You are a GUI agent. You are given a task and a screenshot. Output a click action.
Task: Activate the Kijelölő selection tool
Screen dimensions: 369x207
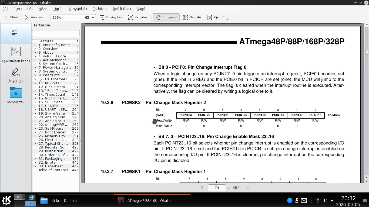pyautogui.click(x=216, y=17)
